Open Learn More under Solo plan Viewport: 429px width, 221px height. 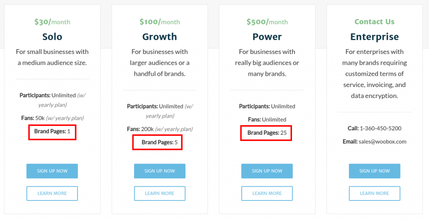(52, 193)
